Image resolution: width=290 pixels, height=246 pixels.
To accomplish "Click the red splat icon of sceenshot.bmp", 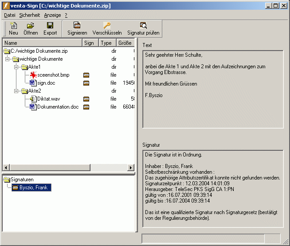I will click(x=33, y=75).
